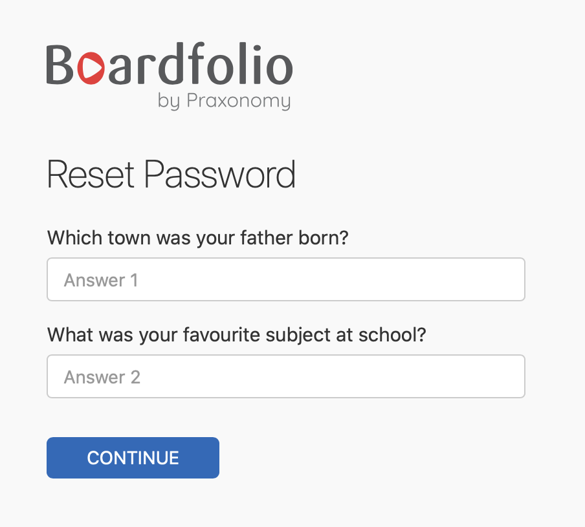Screen dimensions: 585x527
Task: Select the favourite school subject answer box
Action: 286,376
